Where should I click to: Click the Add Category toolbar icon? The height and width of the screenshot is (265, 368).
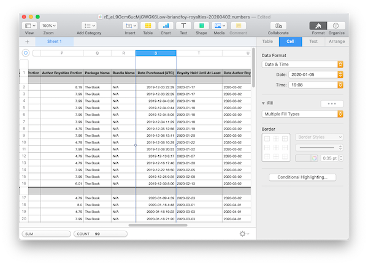pyautogui.click(x=89, y=26)
